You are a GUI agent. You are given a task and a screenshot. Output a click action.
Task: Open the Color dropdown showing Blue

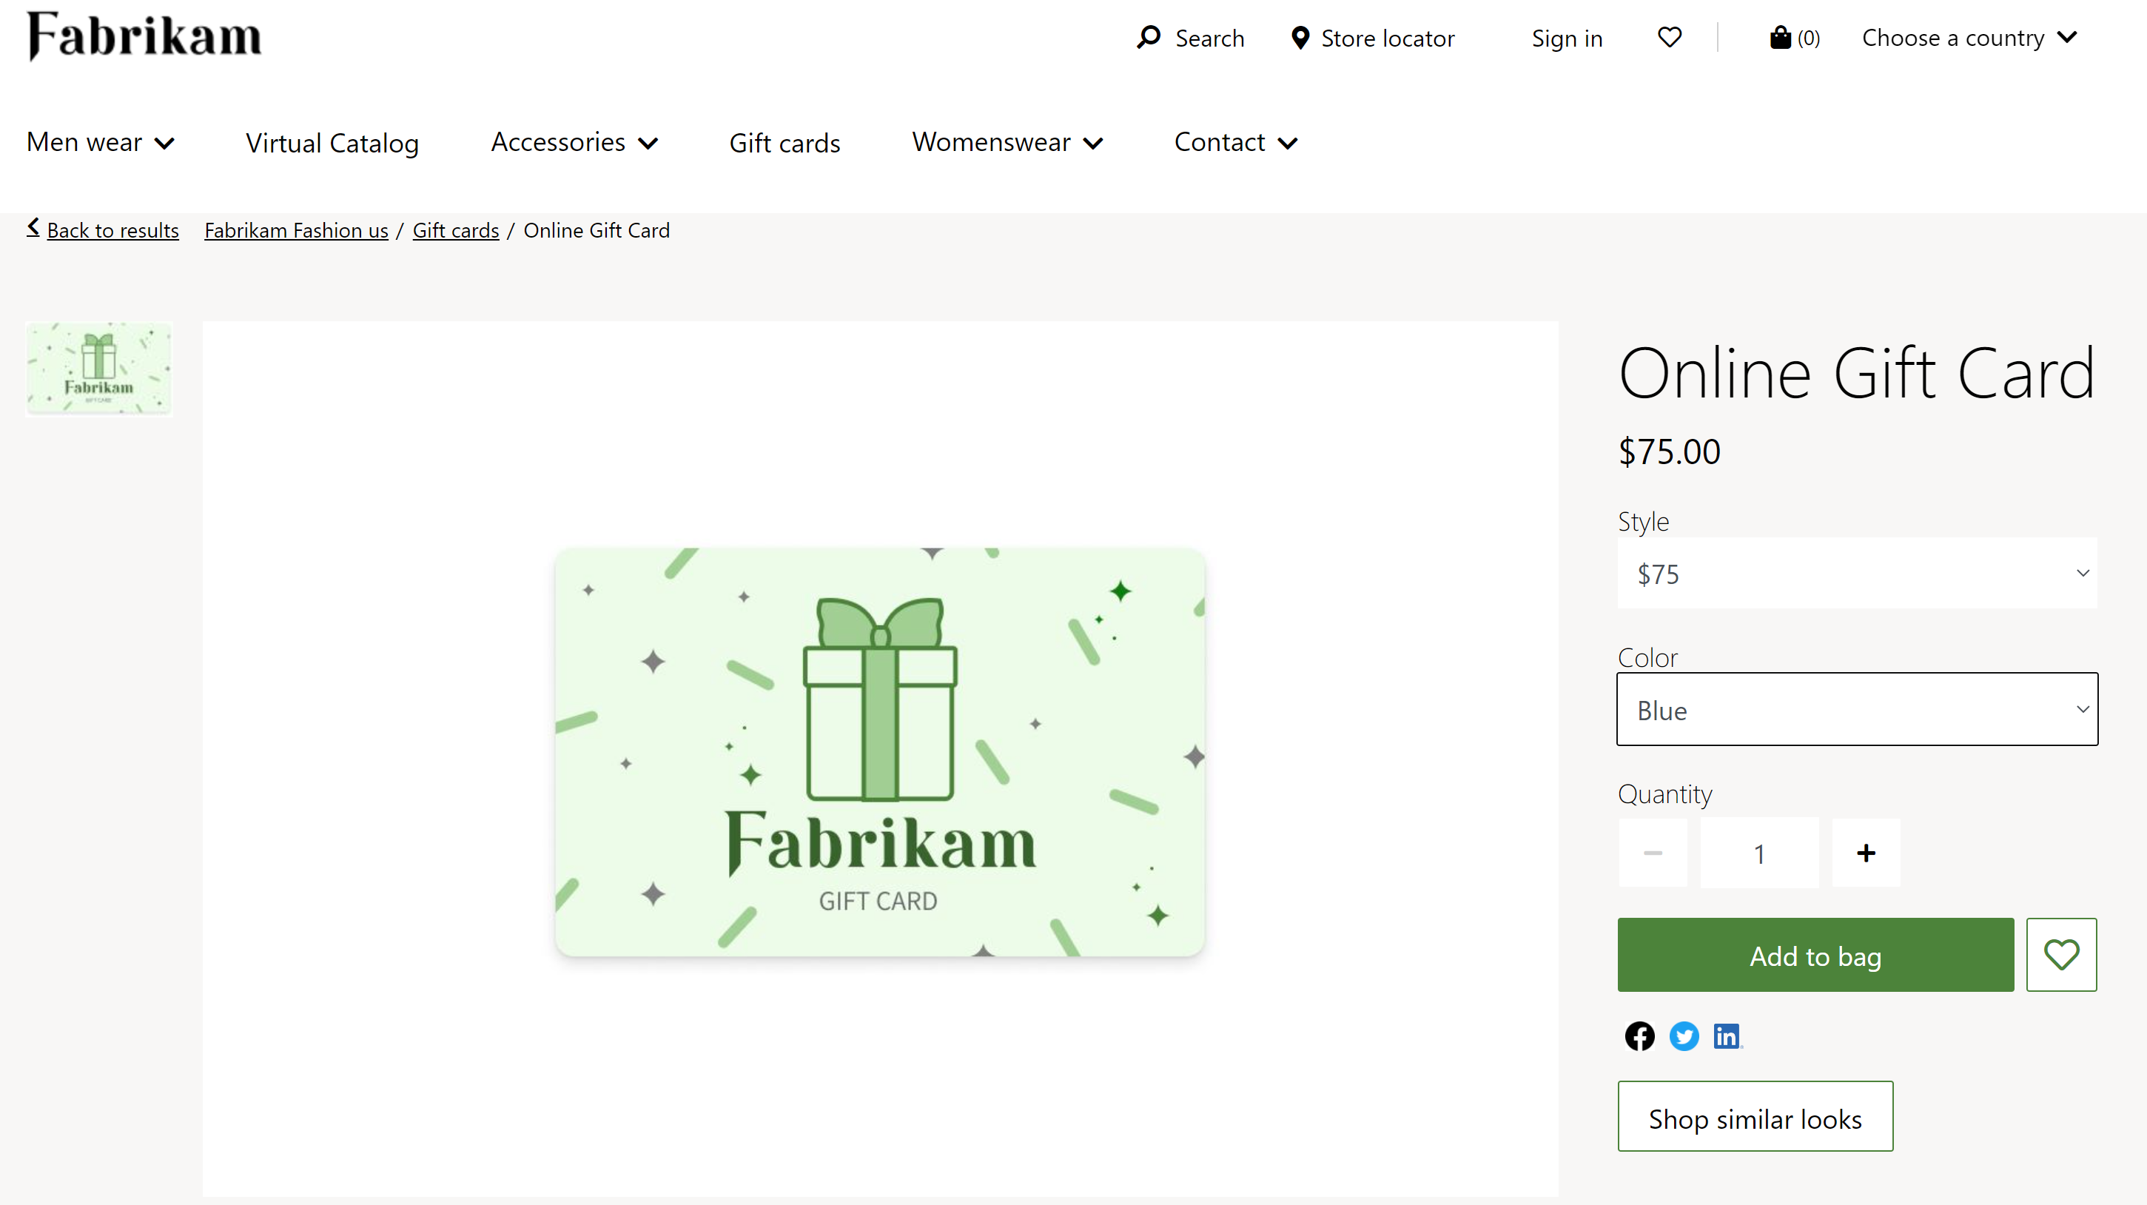tap(1858, 708)
